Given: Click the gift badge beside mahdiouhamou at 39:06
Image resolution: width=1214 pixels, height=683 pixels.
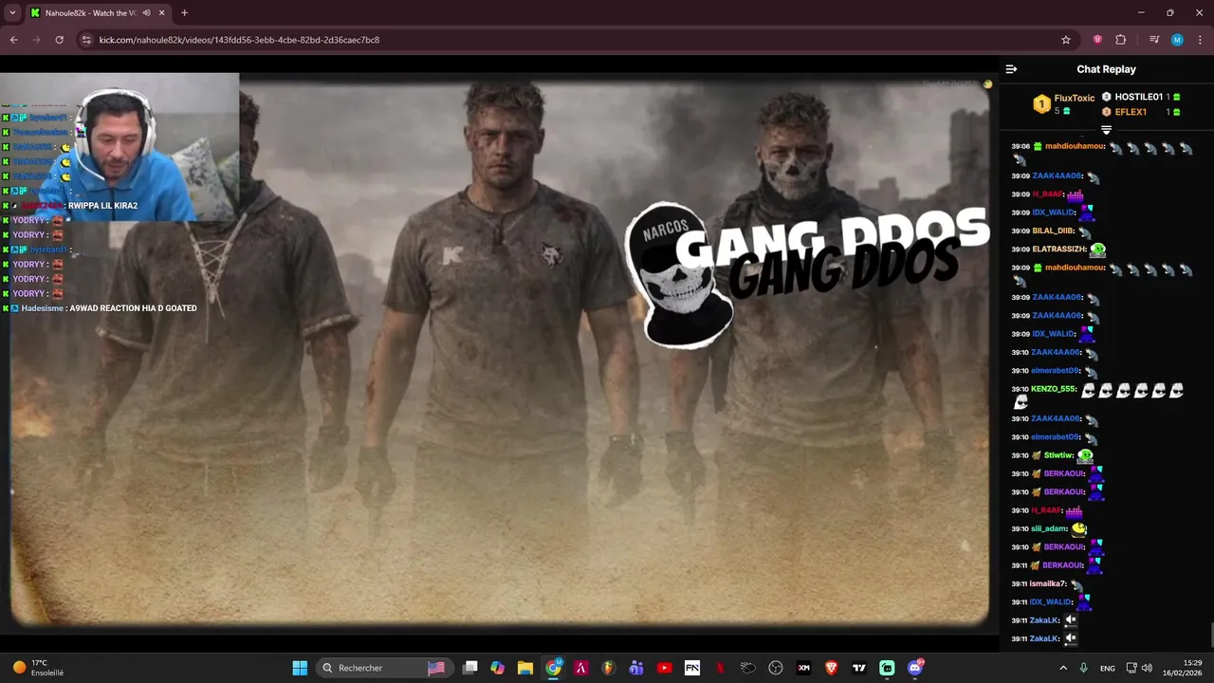Looking at the screenshot, I should (1038, 147).
